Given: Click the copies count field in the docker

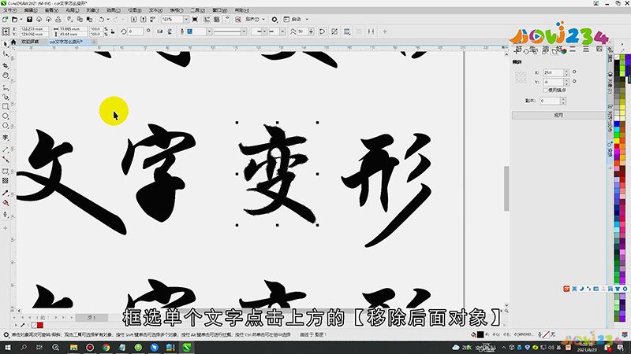Looking at the screenshot, I should coord(550,101).
